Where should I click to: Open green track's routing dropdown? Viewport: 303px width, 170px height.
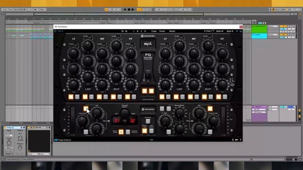tap(273, 26)
